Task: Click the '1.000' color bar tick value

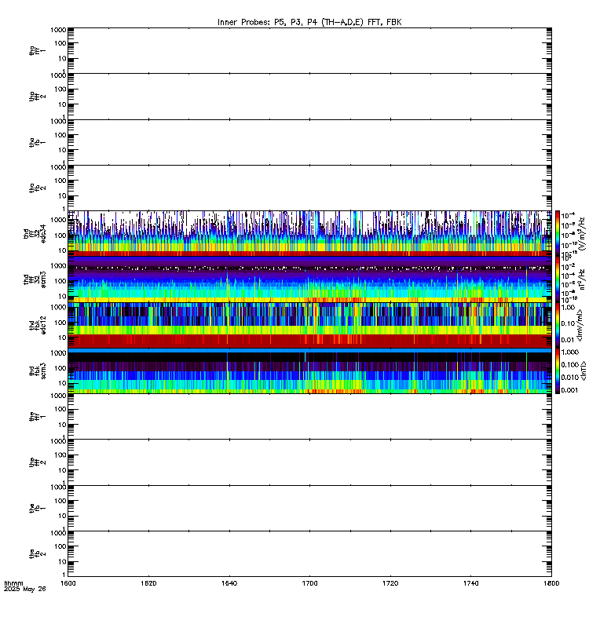Action: [x=570, y=352]
